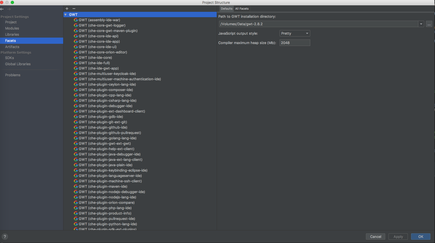
Task: Click GWT icon for che-core-ide-api facet
Action: (x=76, y=36)
